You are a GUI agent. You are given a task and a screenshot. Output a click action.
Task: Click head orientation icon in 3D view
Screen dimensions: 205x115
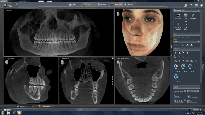click(118, 14)
